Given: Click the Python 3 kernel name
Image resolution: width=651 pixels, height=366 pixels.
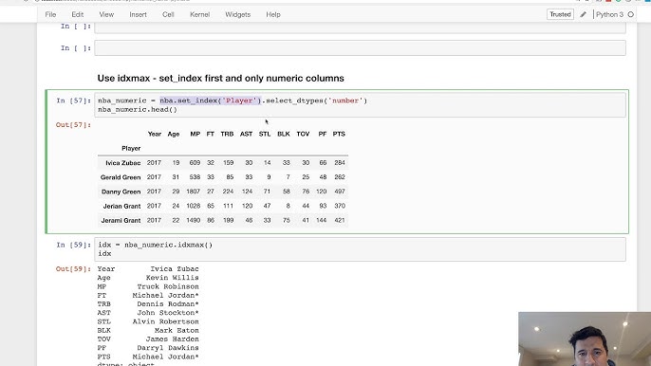Looking at the screenshot, I should (609, 14).
